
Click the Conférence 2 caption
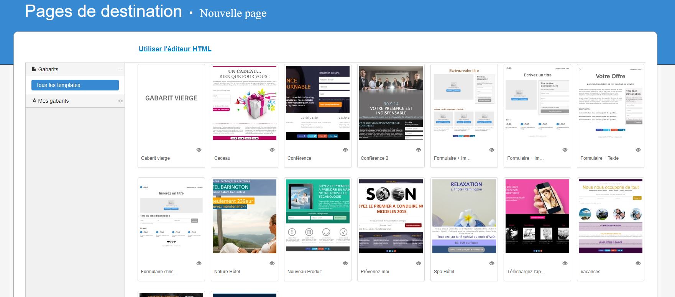coord(374,158)
